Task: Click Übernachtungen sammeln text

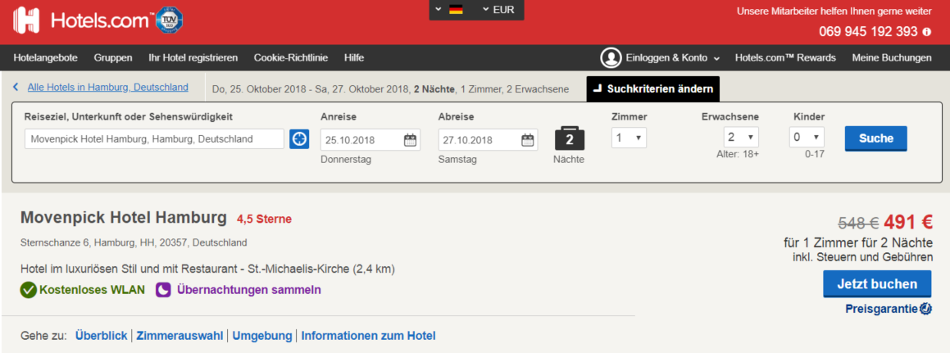Action: pos(249,290)
